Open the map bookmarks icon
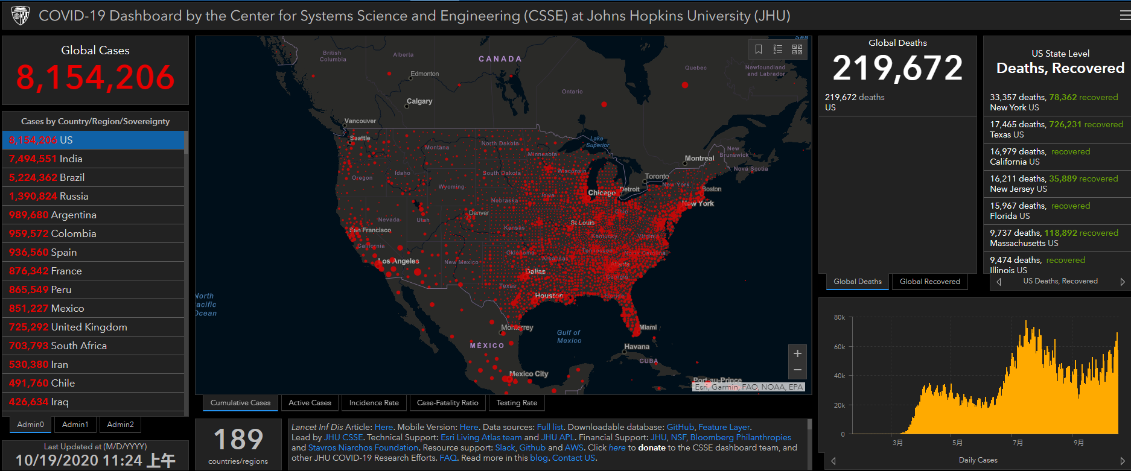Screen dimensions: 1131x471 tap(759, 49)
